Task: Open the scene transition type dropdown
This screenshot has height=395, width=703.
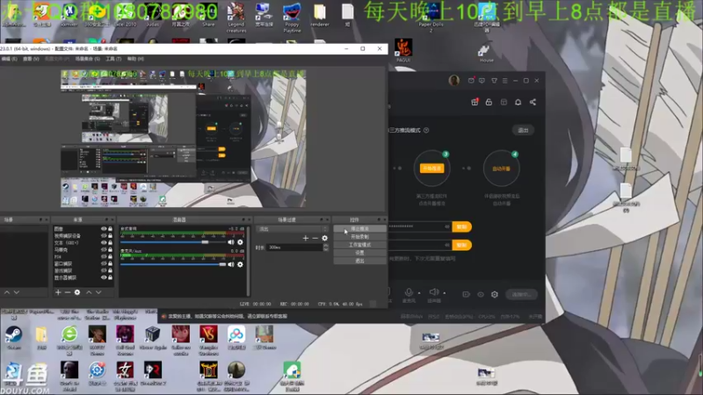Action: tap(293, 229)
